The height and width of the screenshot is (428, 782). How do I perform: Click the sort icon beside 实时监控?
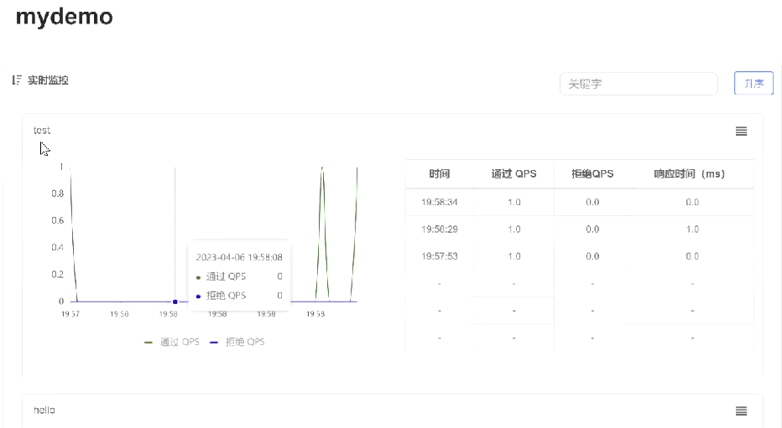pos(16,80)
